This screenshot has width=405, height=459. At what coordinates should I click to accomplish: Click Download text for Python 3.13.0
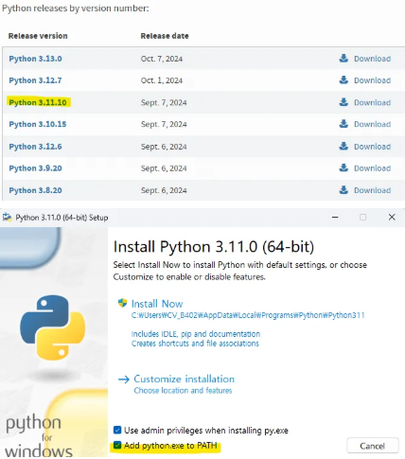coord(372,59)
